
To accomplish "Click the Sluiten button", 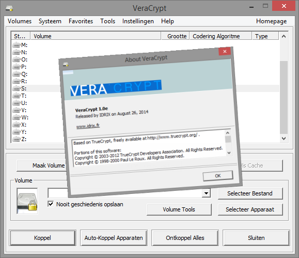I will coord(256,238).
